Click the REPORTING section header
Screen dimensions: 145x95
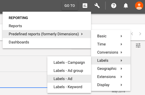(x=18, y=18)
